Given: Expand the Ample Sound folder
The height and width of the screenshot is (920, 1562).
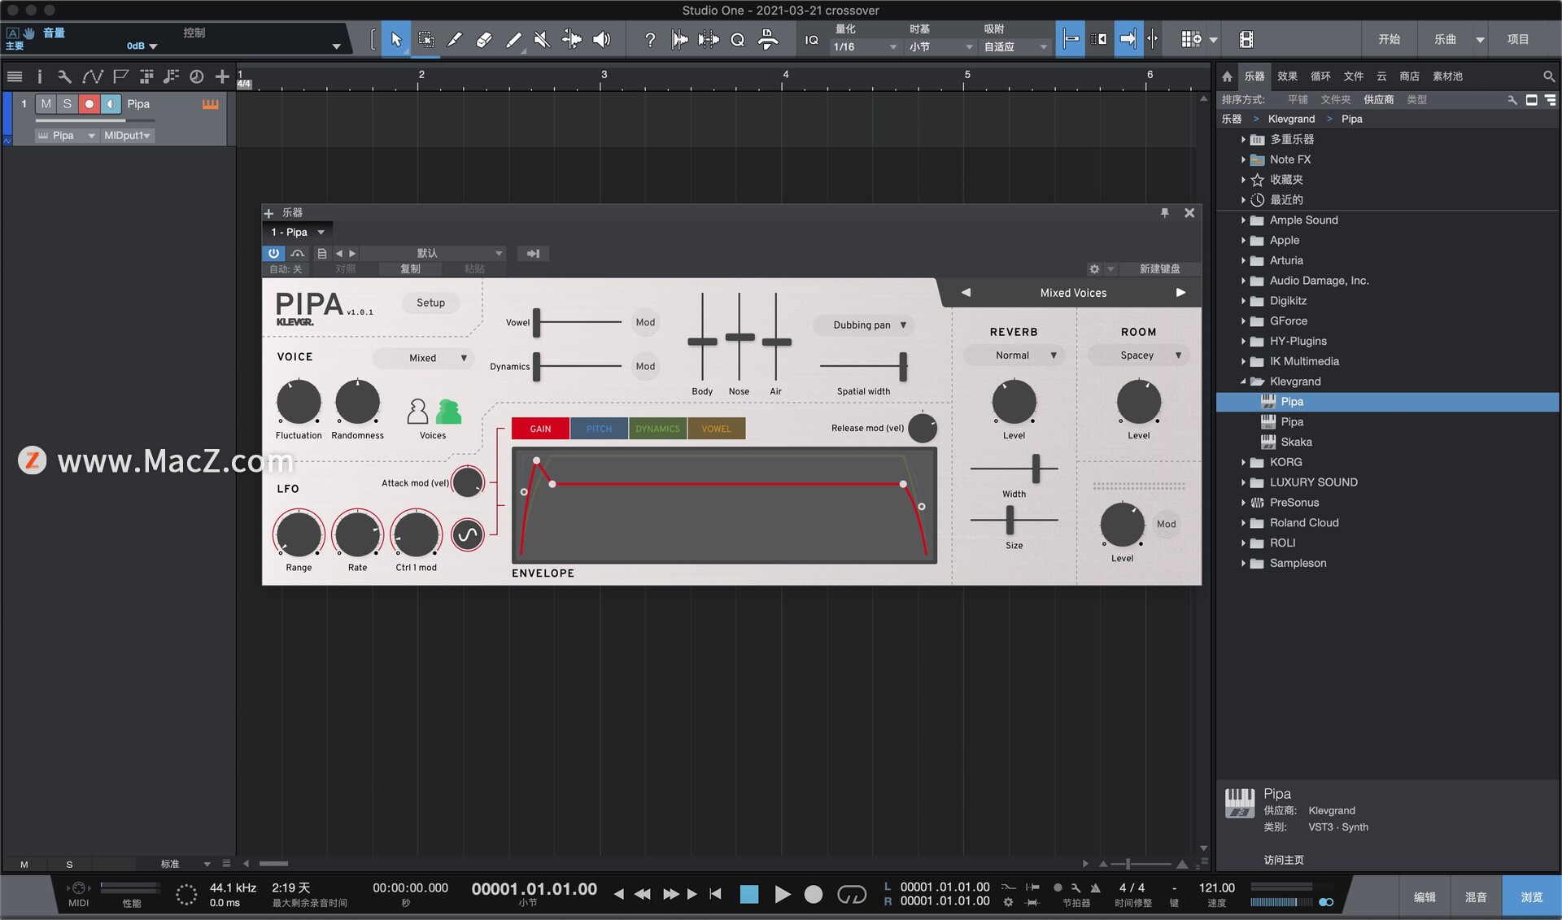Looking at the screenshot, I should (x=1243, y=220).
